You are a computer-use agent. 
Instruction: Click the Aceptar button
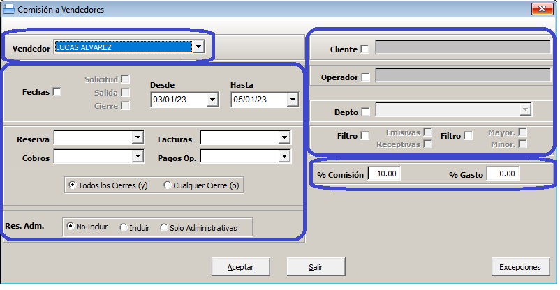click(x=240, y=267)
